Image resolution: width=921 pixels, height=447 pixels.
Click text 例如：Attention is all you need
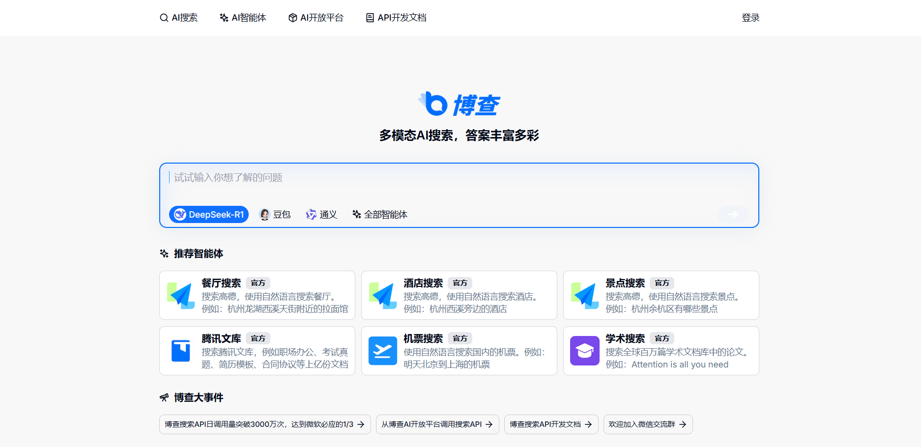point(667,364)
